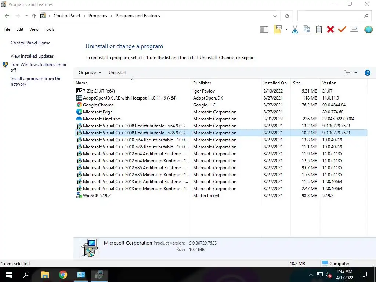Screen dimensions: 376x282
Task: Select Visual C++ 2012 x64 Additional Runtime row
Action: click(221, 154)
